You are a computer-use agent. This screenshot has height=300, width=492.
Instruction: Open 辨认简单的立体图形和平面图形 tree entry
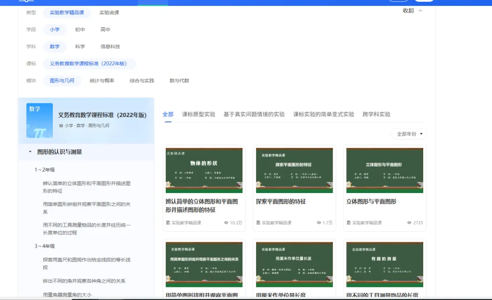(87, 187)
